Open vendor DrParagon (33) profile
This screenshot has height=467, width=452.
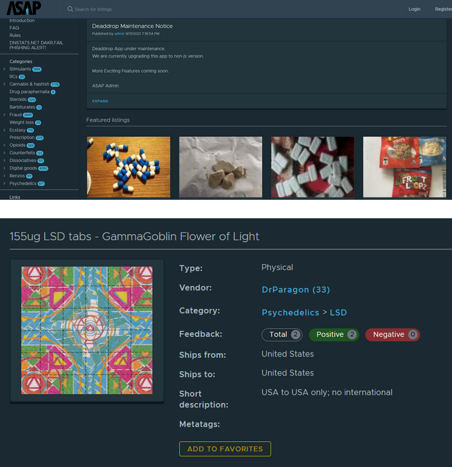pyautogui.click(x=296, y=290)
